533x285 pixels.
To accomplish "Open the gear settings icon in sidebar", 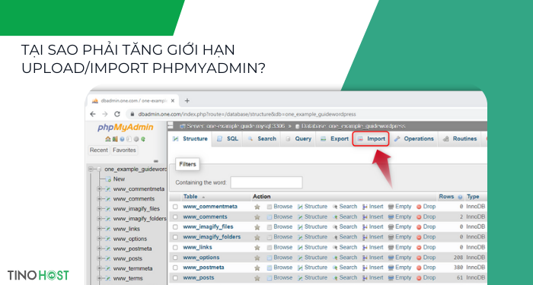I will click(136, 139).
